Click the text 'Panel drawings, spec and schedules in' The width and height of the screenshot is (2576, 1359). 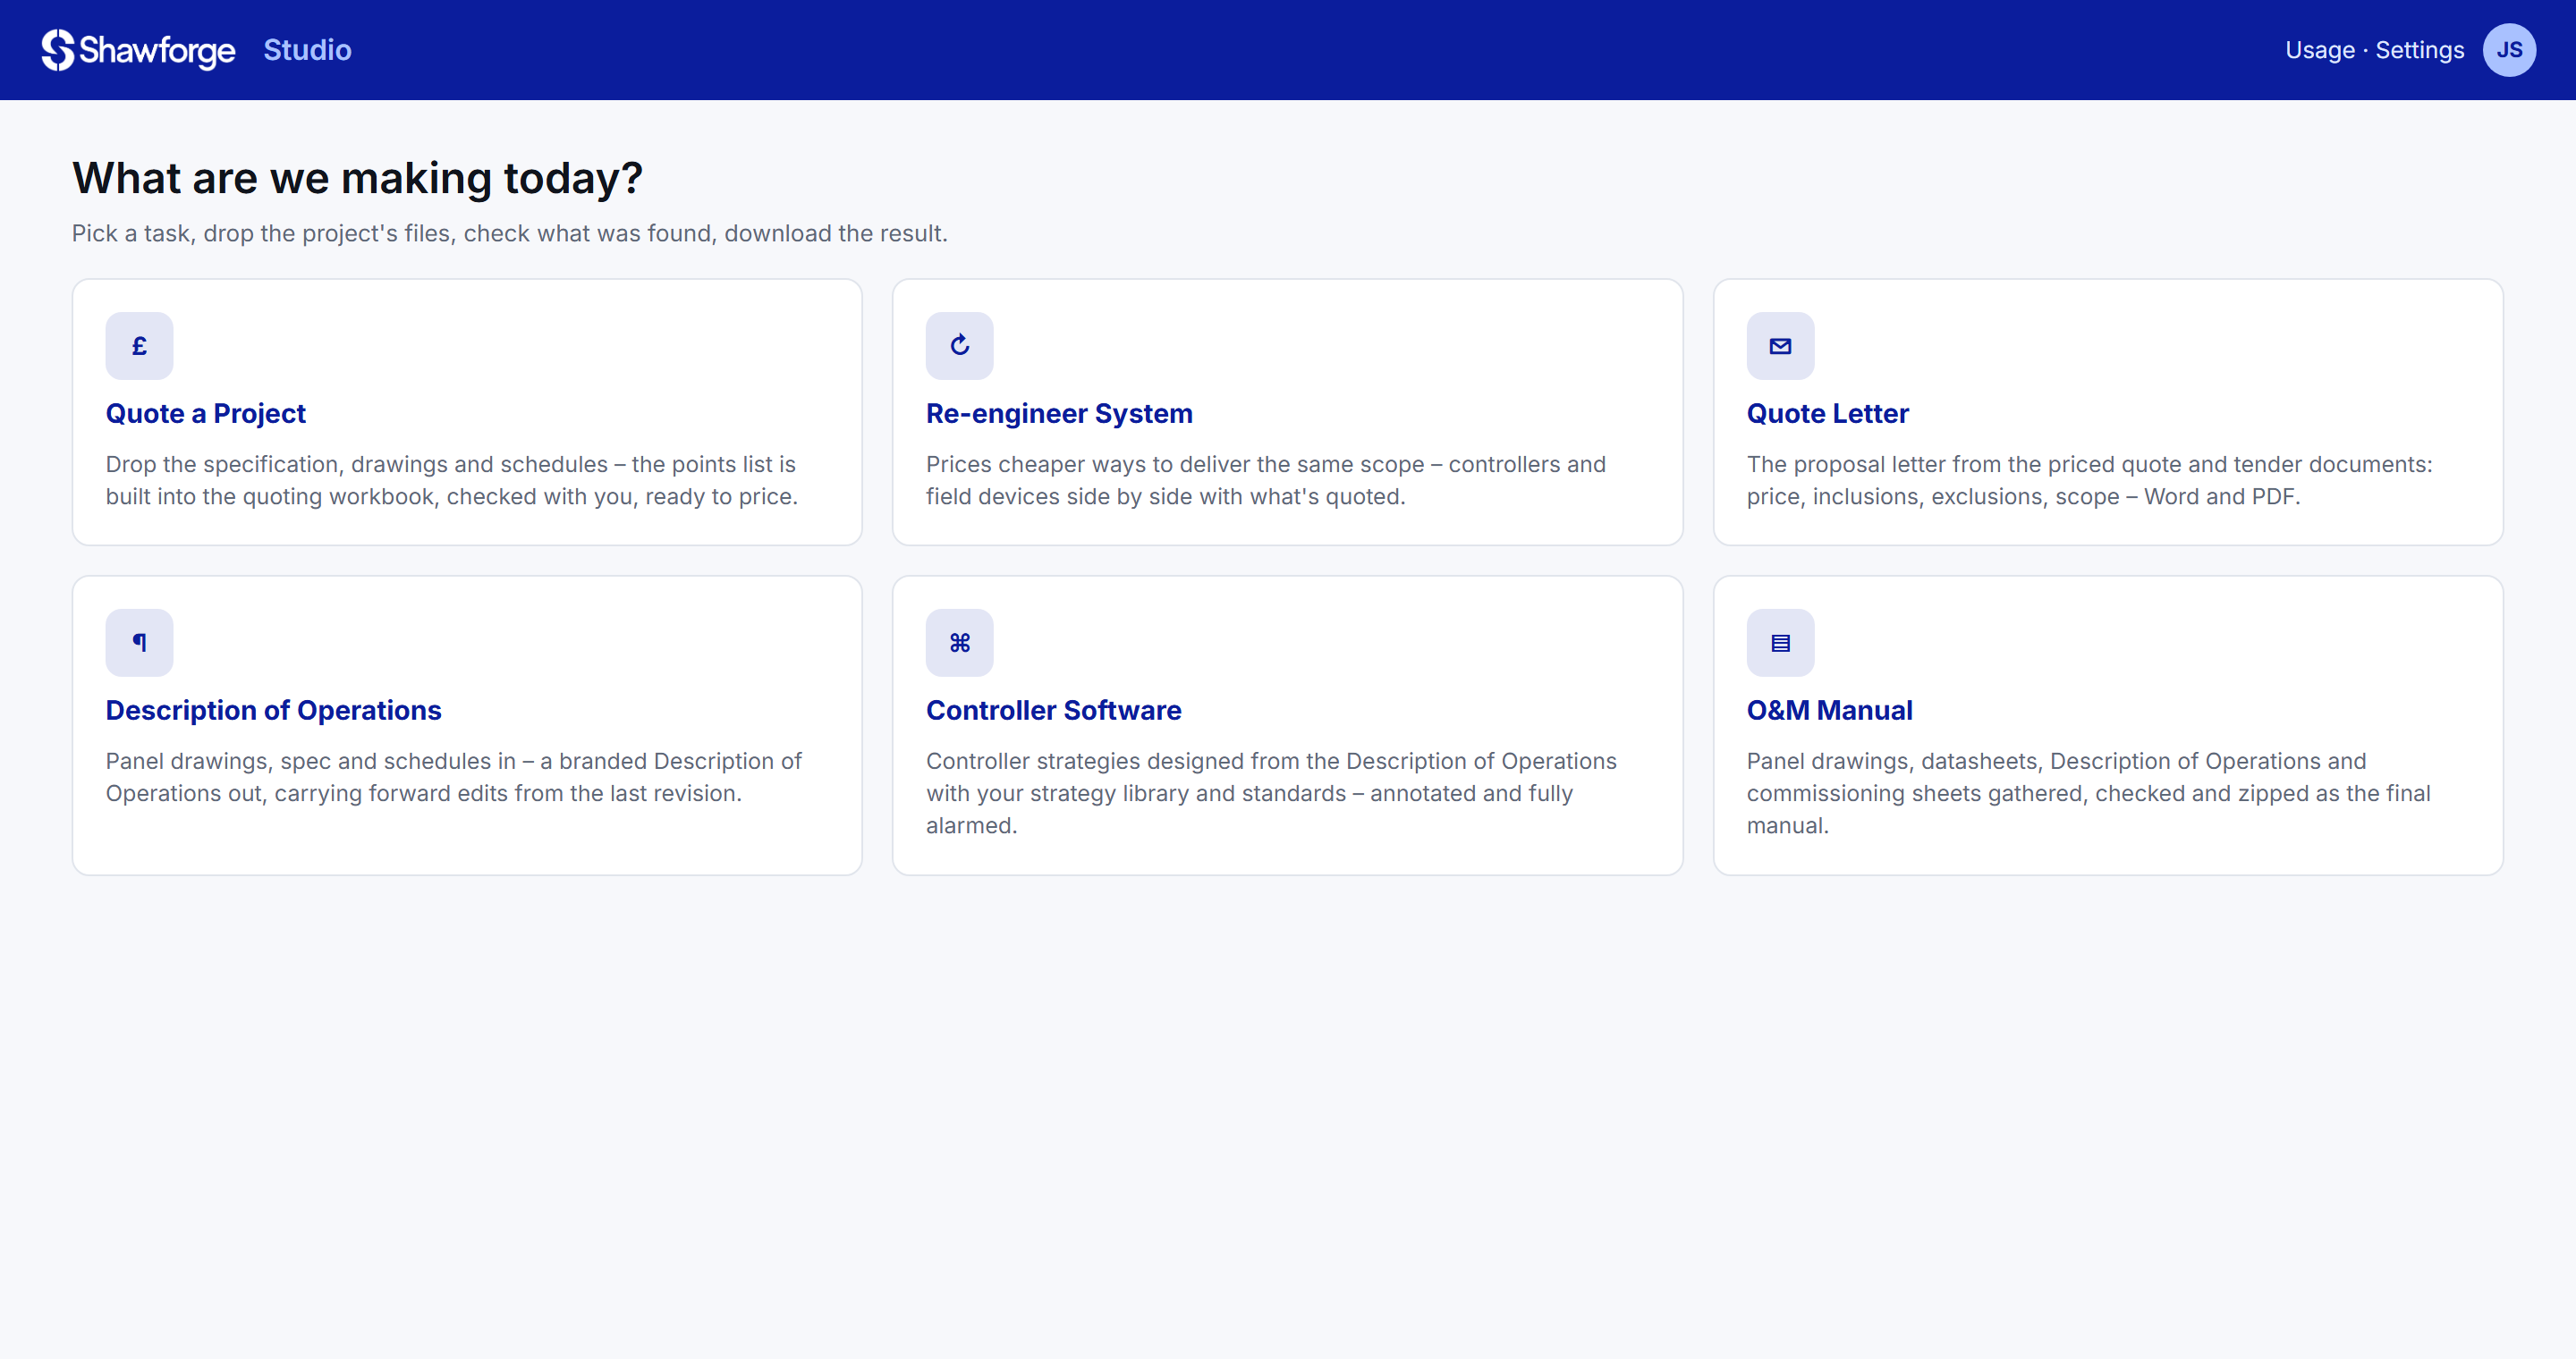453,778
